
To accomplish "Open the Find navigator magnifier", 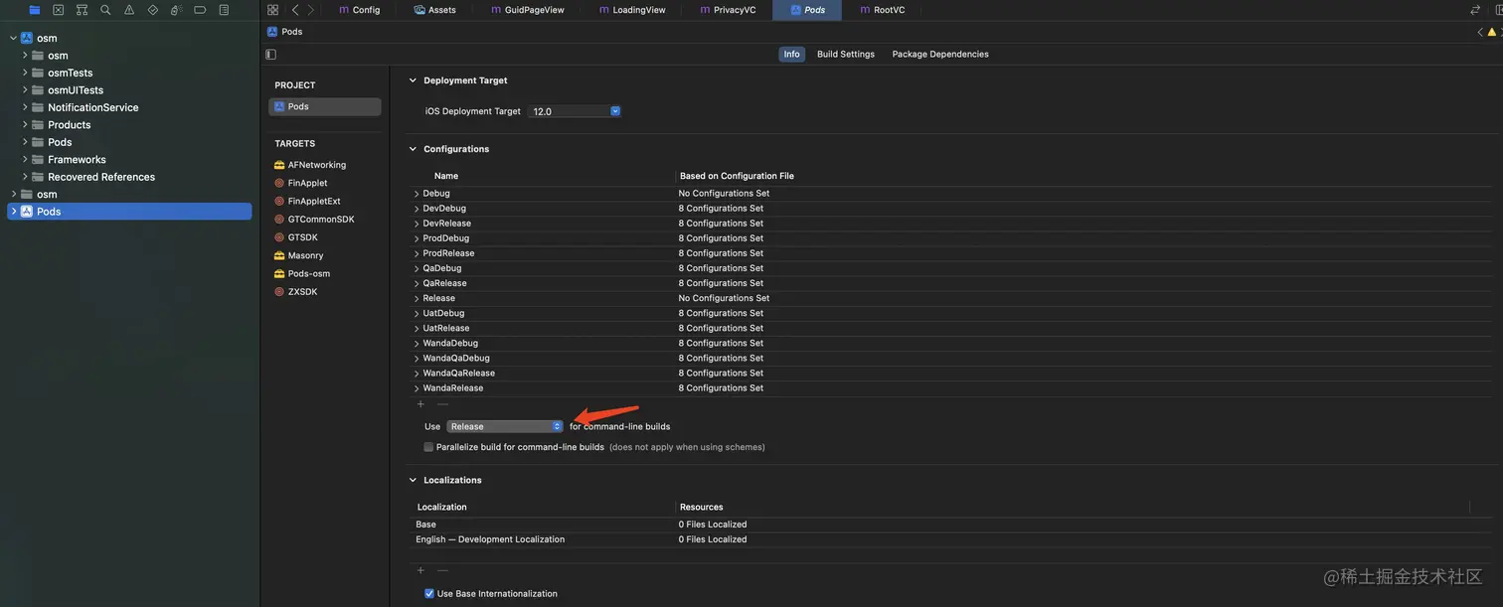I will point(105,10).
